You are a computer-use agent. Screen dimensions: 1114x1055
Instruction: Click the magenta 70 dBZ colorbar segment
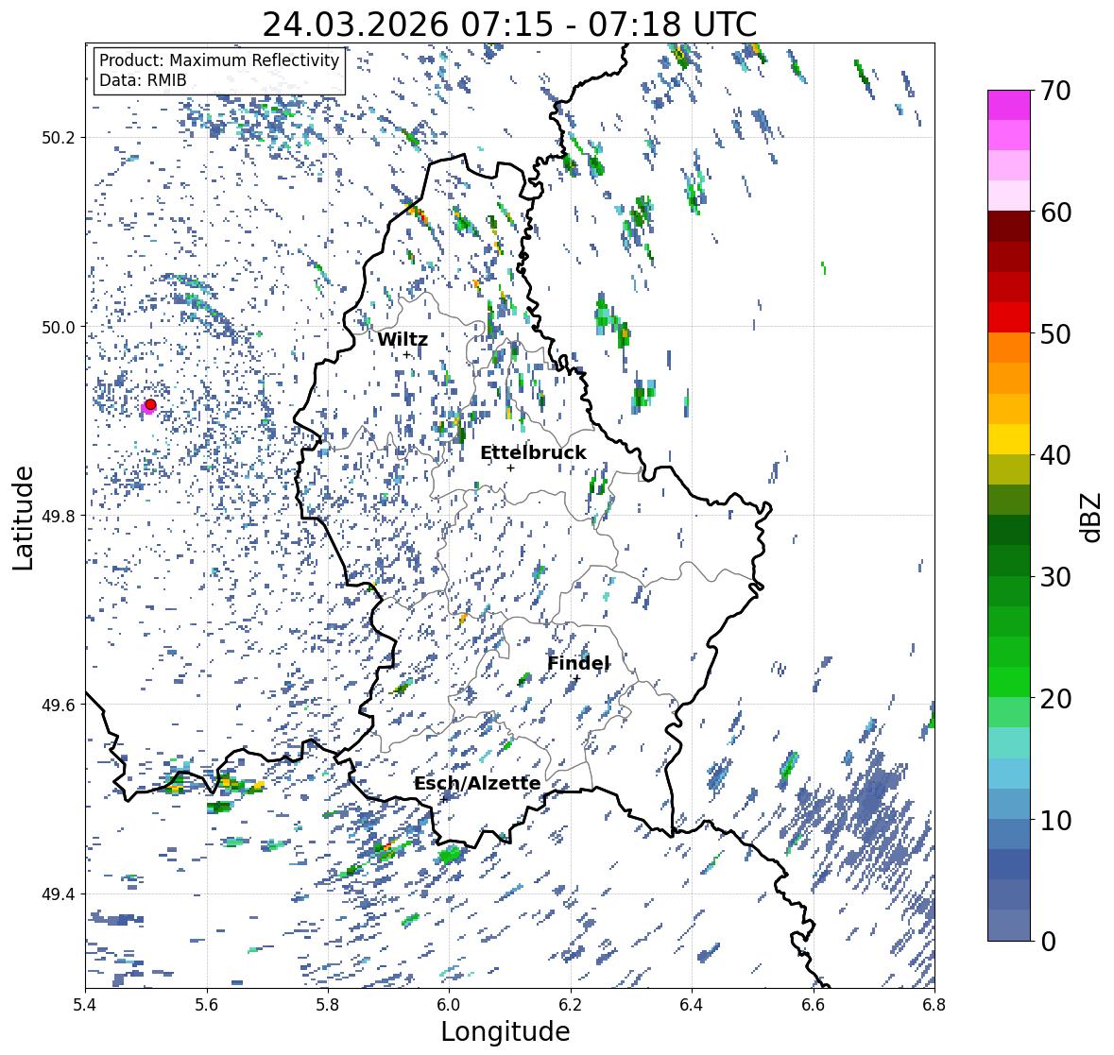pyautogui.click(x=1009, y=105)
